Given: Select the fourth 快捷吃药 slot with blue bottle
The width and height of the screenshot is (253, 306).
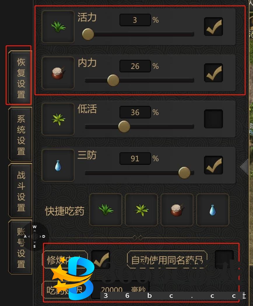Looking at the screenshot, I should point(212,210).
